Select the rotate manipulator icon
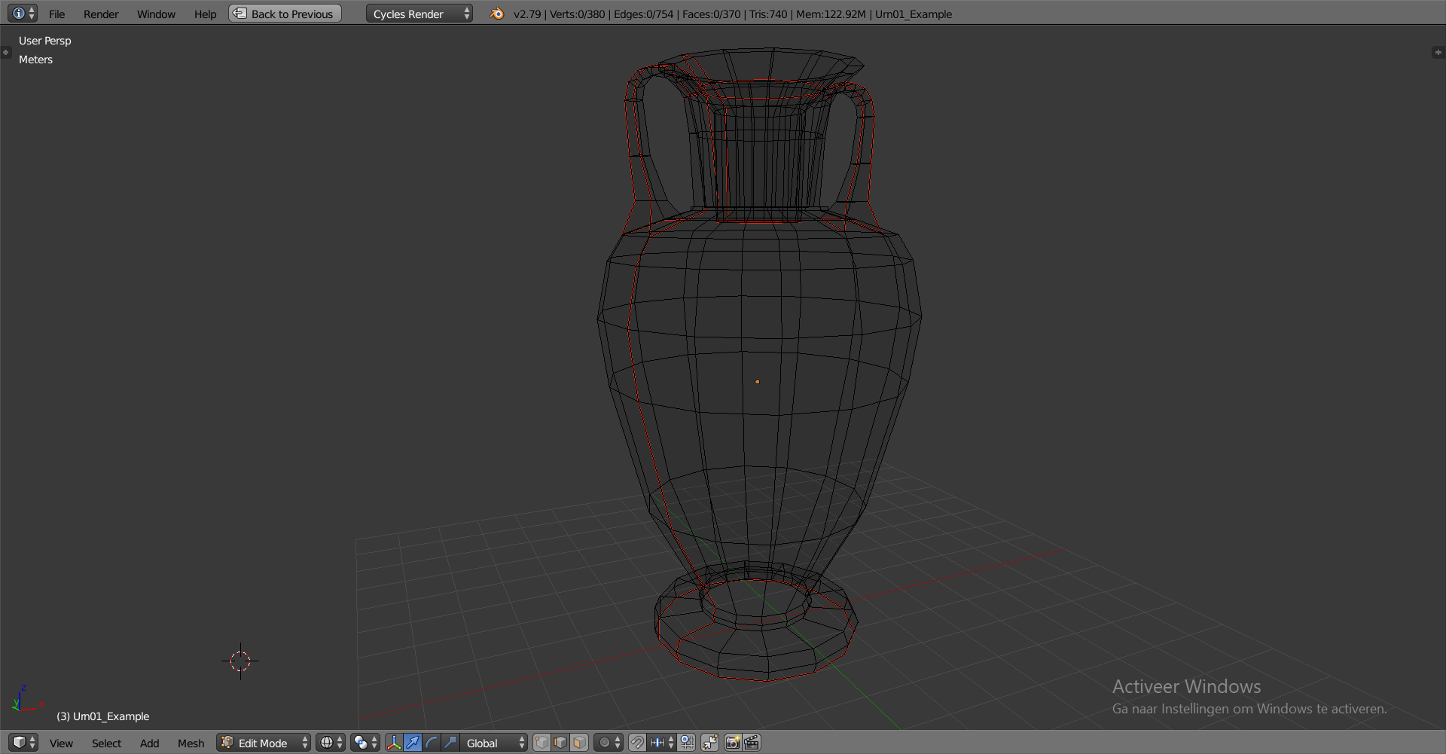 pyautogui.click(x=432, y=743)
